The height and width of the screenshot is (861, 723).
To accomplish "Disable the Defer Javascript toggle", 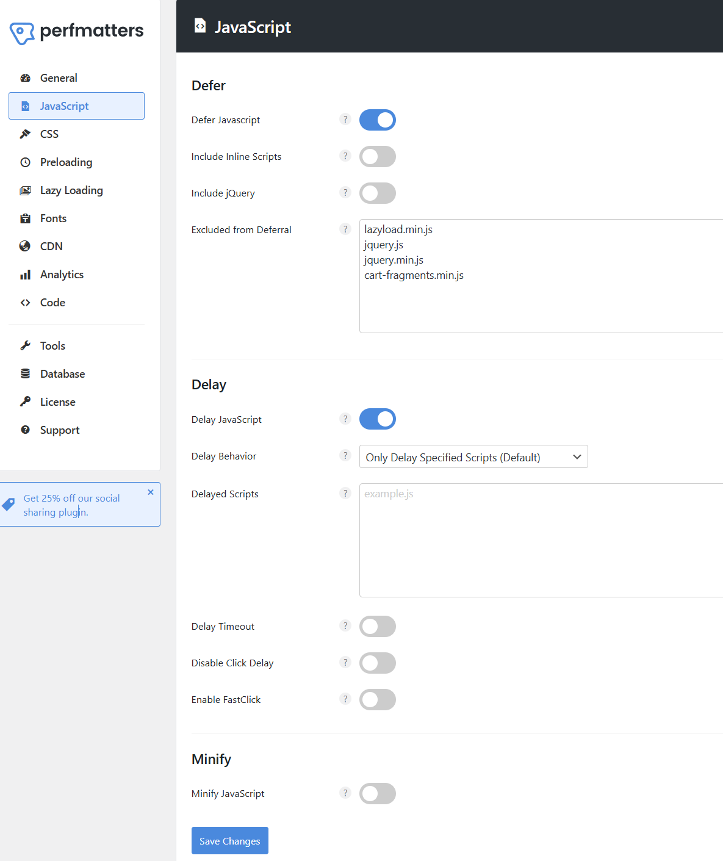I will click(x=377, y=120).
